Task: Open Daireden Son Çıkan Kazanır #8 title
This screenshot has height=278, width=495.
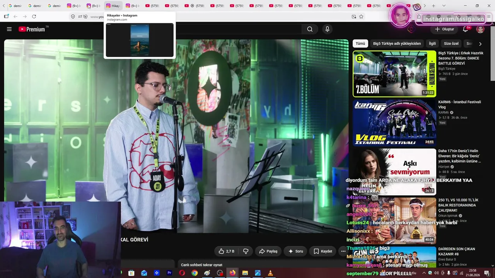Action: pyautogui.click(x=457, y=251)
